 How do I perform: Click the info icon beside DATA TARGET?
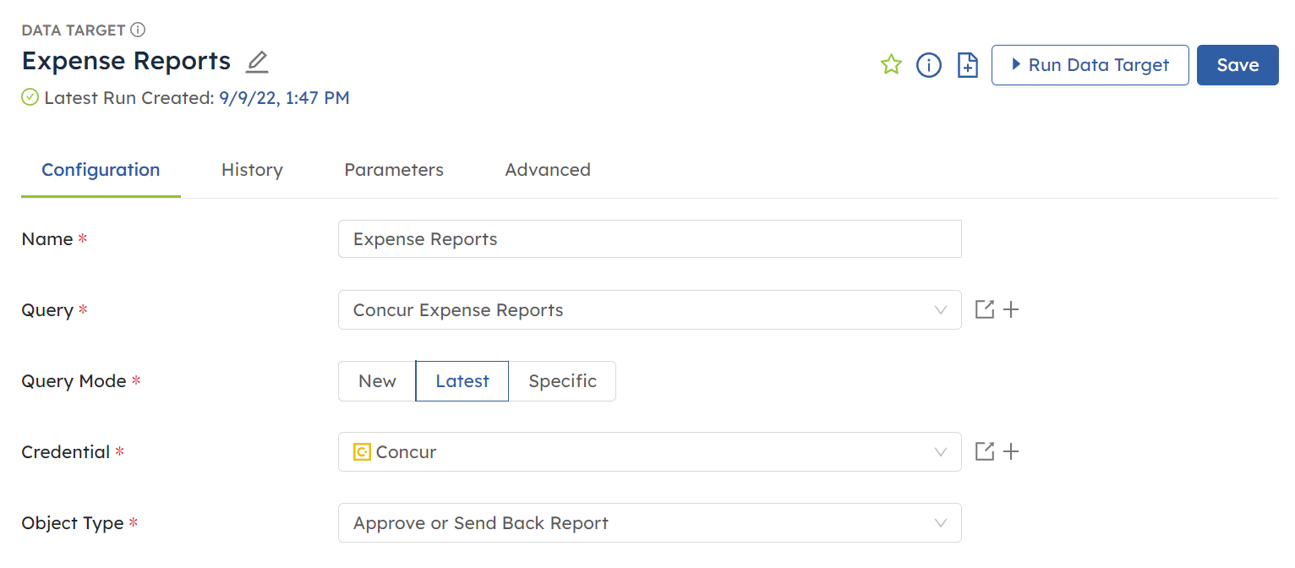coord(139,29)
